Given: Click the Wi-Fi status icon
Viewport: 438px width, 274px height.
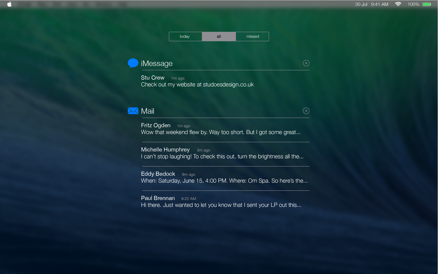Looking at the screenshot, I should click(x=398, y=4).
